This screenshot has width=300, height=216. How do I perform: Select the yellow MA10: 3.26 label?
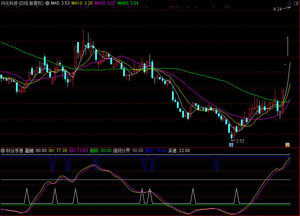pyautogui.click(x=82, y=3)
